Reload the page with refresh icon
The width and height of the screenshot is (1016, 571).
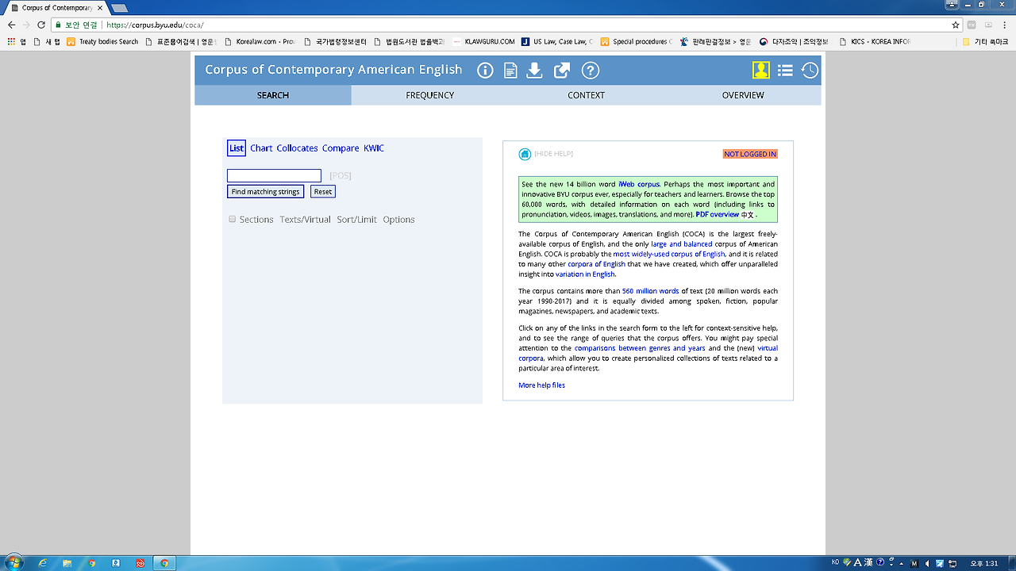[41, 25]
